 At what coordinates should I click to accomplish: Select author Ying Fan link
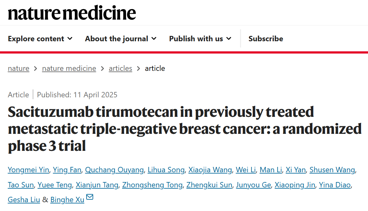tap(67, 170)
